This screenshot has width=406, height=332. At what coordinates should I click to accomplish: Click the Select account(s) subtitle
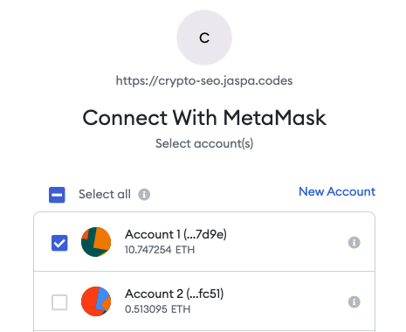pos(204,143)
